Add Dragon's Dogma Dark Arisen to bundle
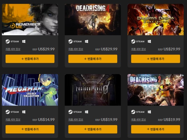The image size is (187, 140). tap(156, 59)
